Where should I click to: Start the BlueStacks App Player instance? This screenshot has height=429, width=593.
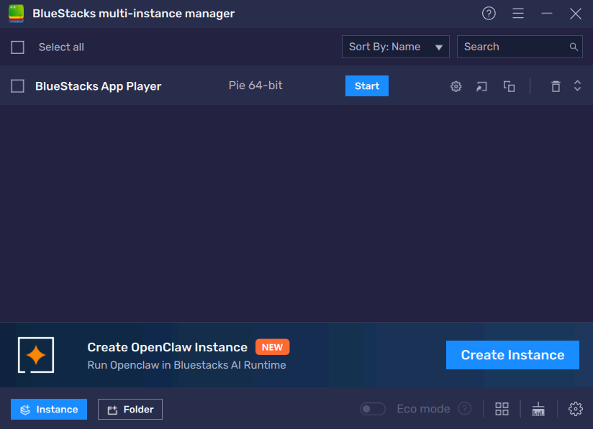click(x=367, y=86)
